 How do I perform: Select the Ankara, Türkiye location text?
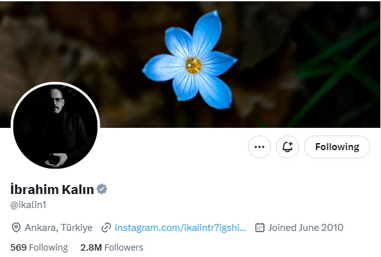(59, 228)
